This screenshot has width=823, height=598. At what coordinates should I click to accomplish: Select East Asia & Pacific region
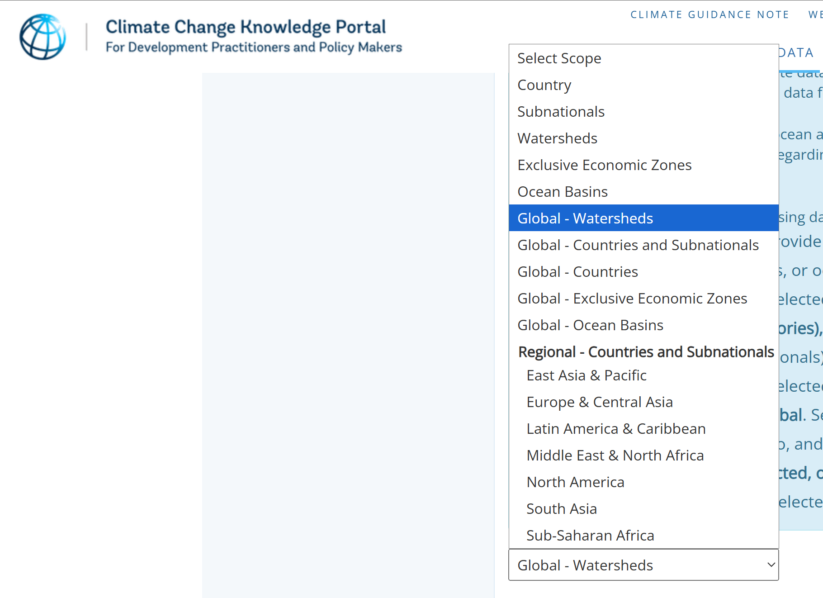click(586, 375)
